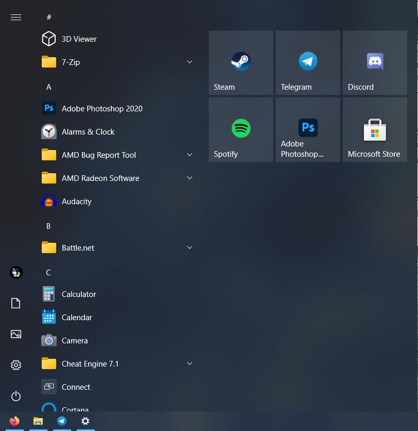Open File Explorer from the taskbar
The height and width of the screenshot is (431, 418).
point(38,421)
